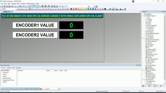Screen dimensions: 166x93
Task: Select the Ellipse standard object
Action: [149, 22]
